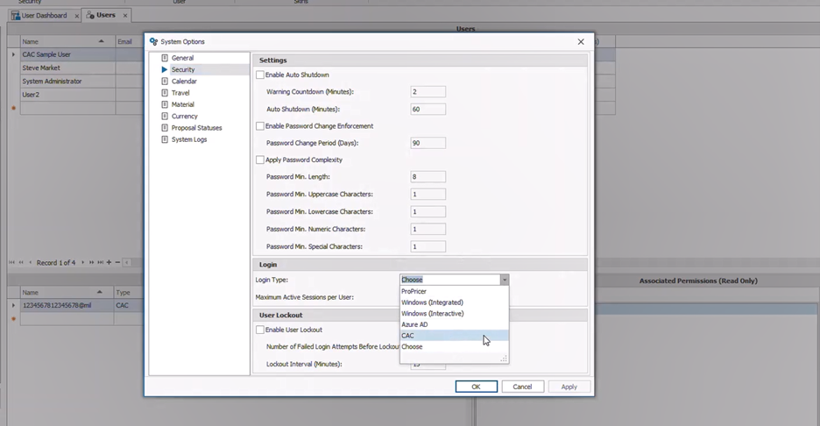
Task: Check Apply Password Complexity
Action: click(259, 160)
